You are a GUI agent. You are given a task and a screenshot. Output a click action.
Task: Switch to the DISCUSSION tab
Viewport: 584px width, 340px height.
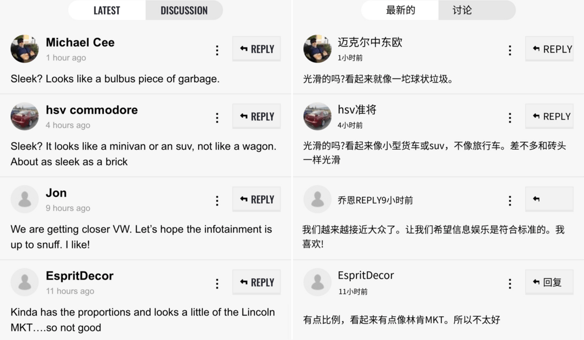tap(184, 10)
